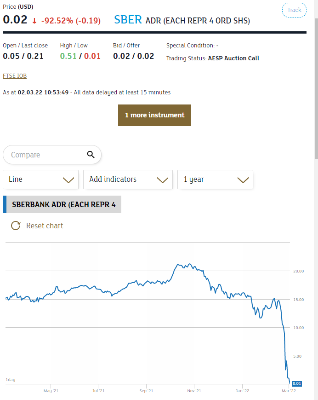Click the magnifier search icon in Compare
The height and width of the screenshot is (400, 318).
click(91, 154)
